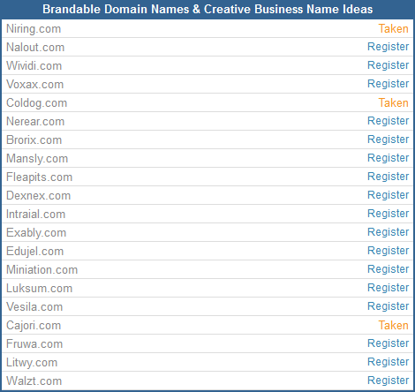Click Register next to Edujel.com
This screenshot has width=415, height=392.
[389, 251]
